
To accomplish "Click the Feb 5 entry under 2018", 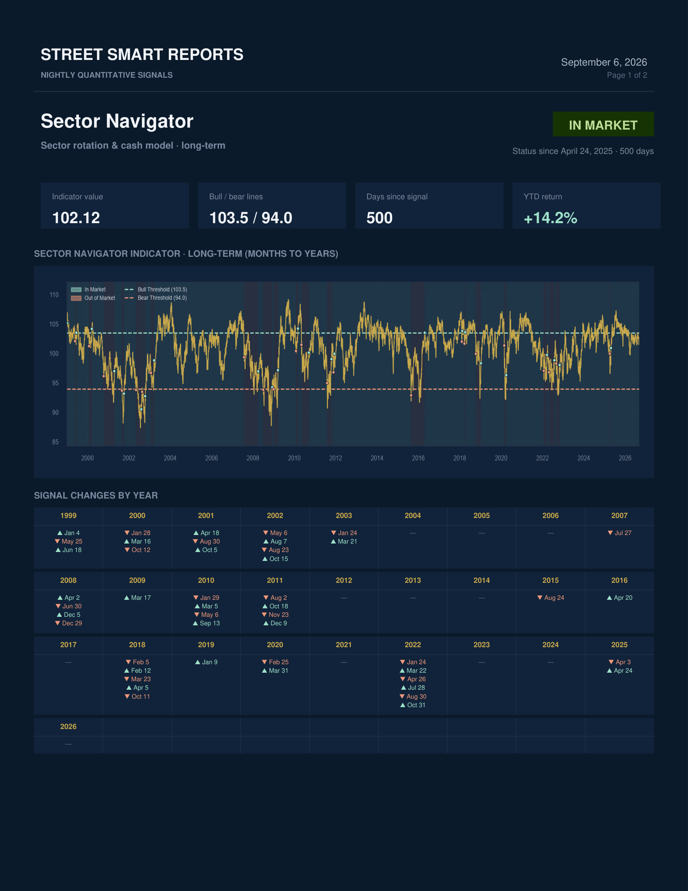I will click(137, 662).
